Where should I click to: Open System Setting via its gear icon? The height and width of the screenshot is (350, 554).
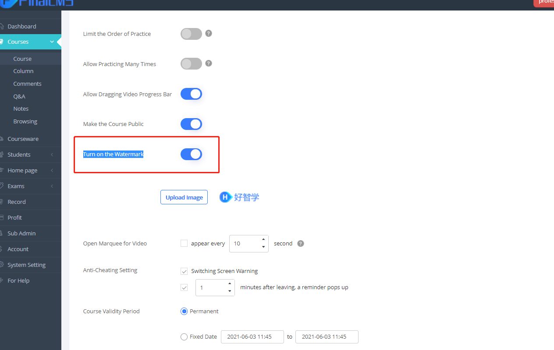click(x=4, y=265)
